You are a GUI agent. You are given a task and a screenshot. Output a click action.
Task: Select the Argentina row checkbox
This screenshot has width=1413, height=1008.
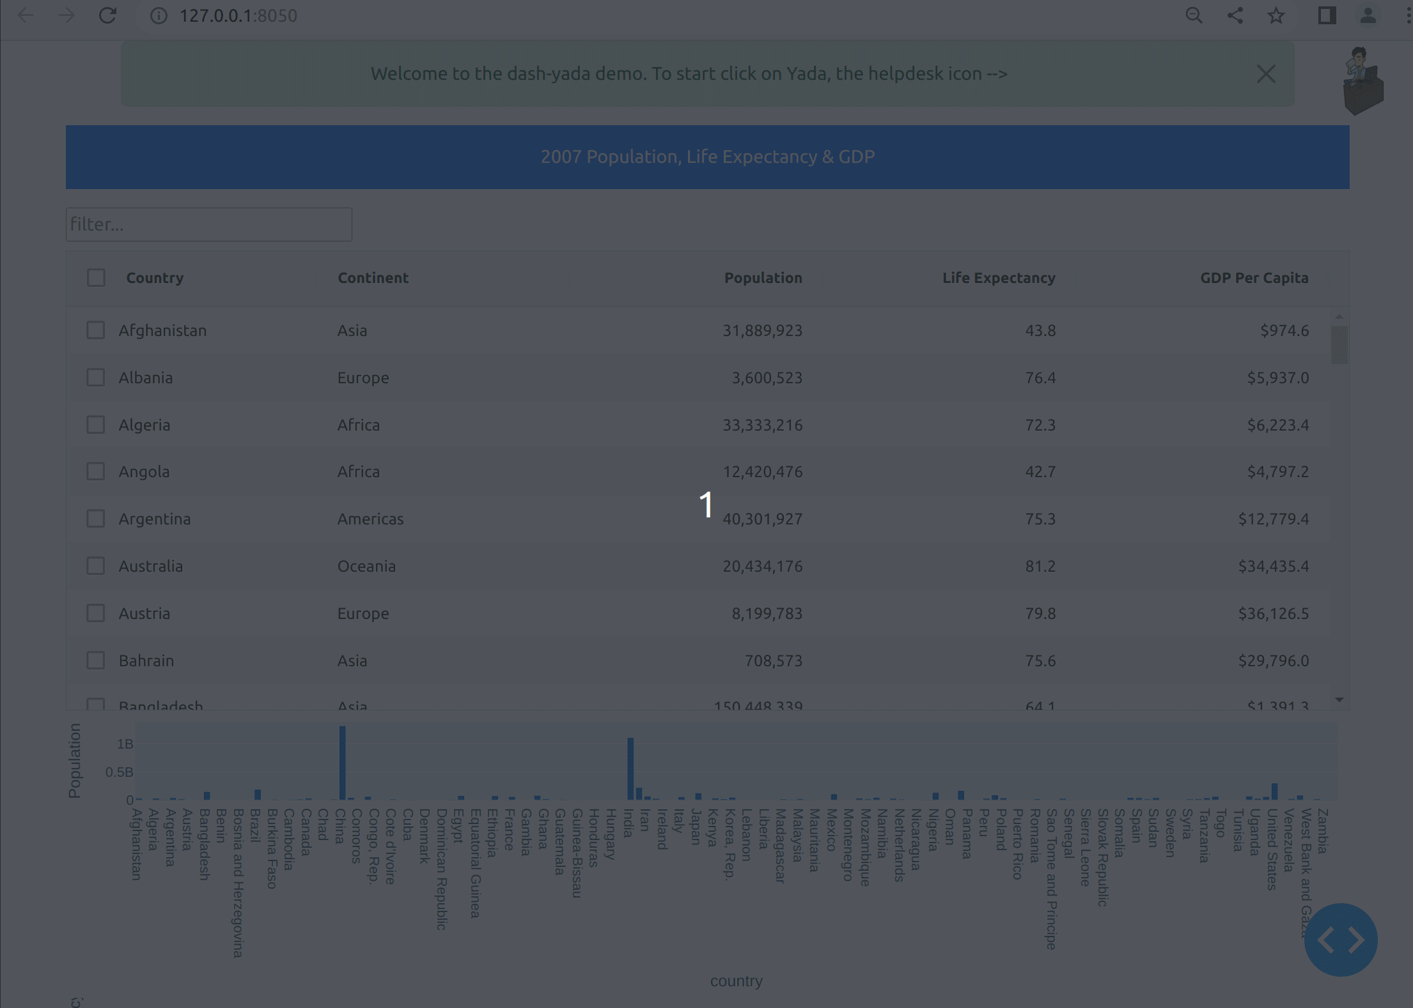[x=96, y=519]
